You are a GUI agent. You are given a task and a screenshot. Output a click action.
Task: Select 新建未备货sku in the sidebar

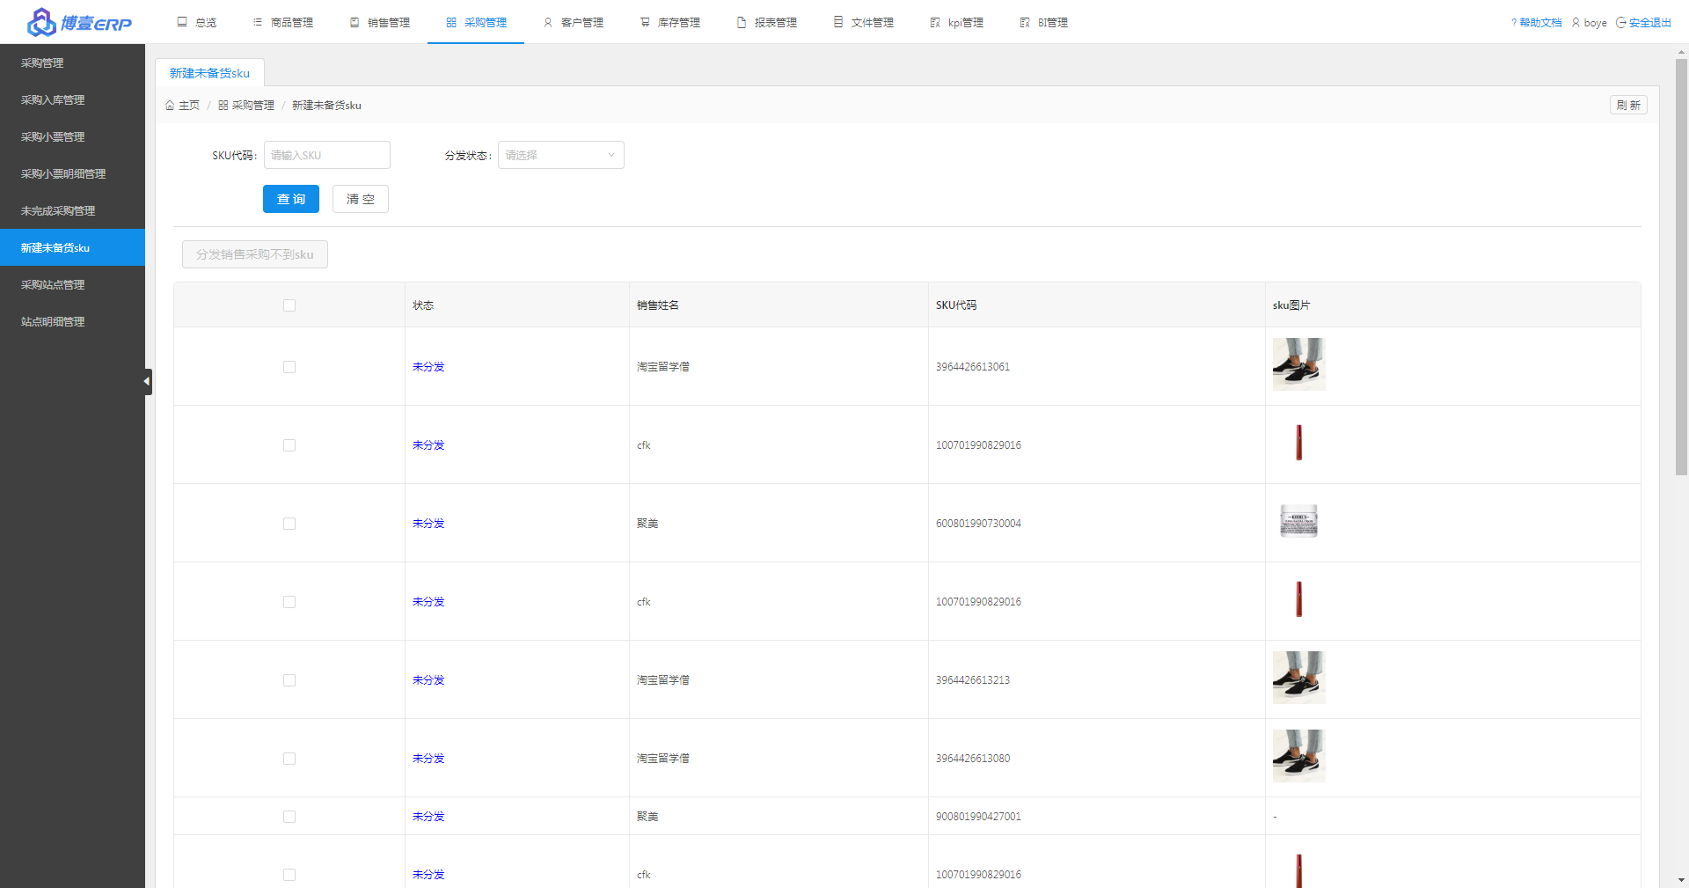(x=72, y=248)
